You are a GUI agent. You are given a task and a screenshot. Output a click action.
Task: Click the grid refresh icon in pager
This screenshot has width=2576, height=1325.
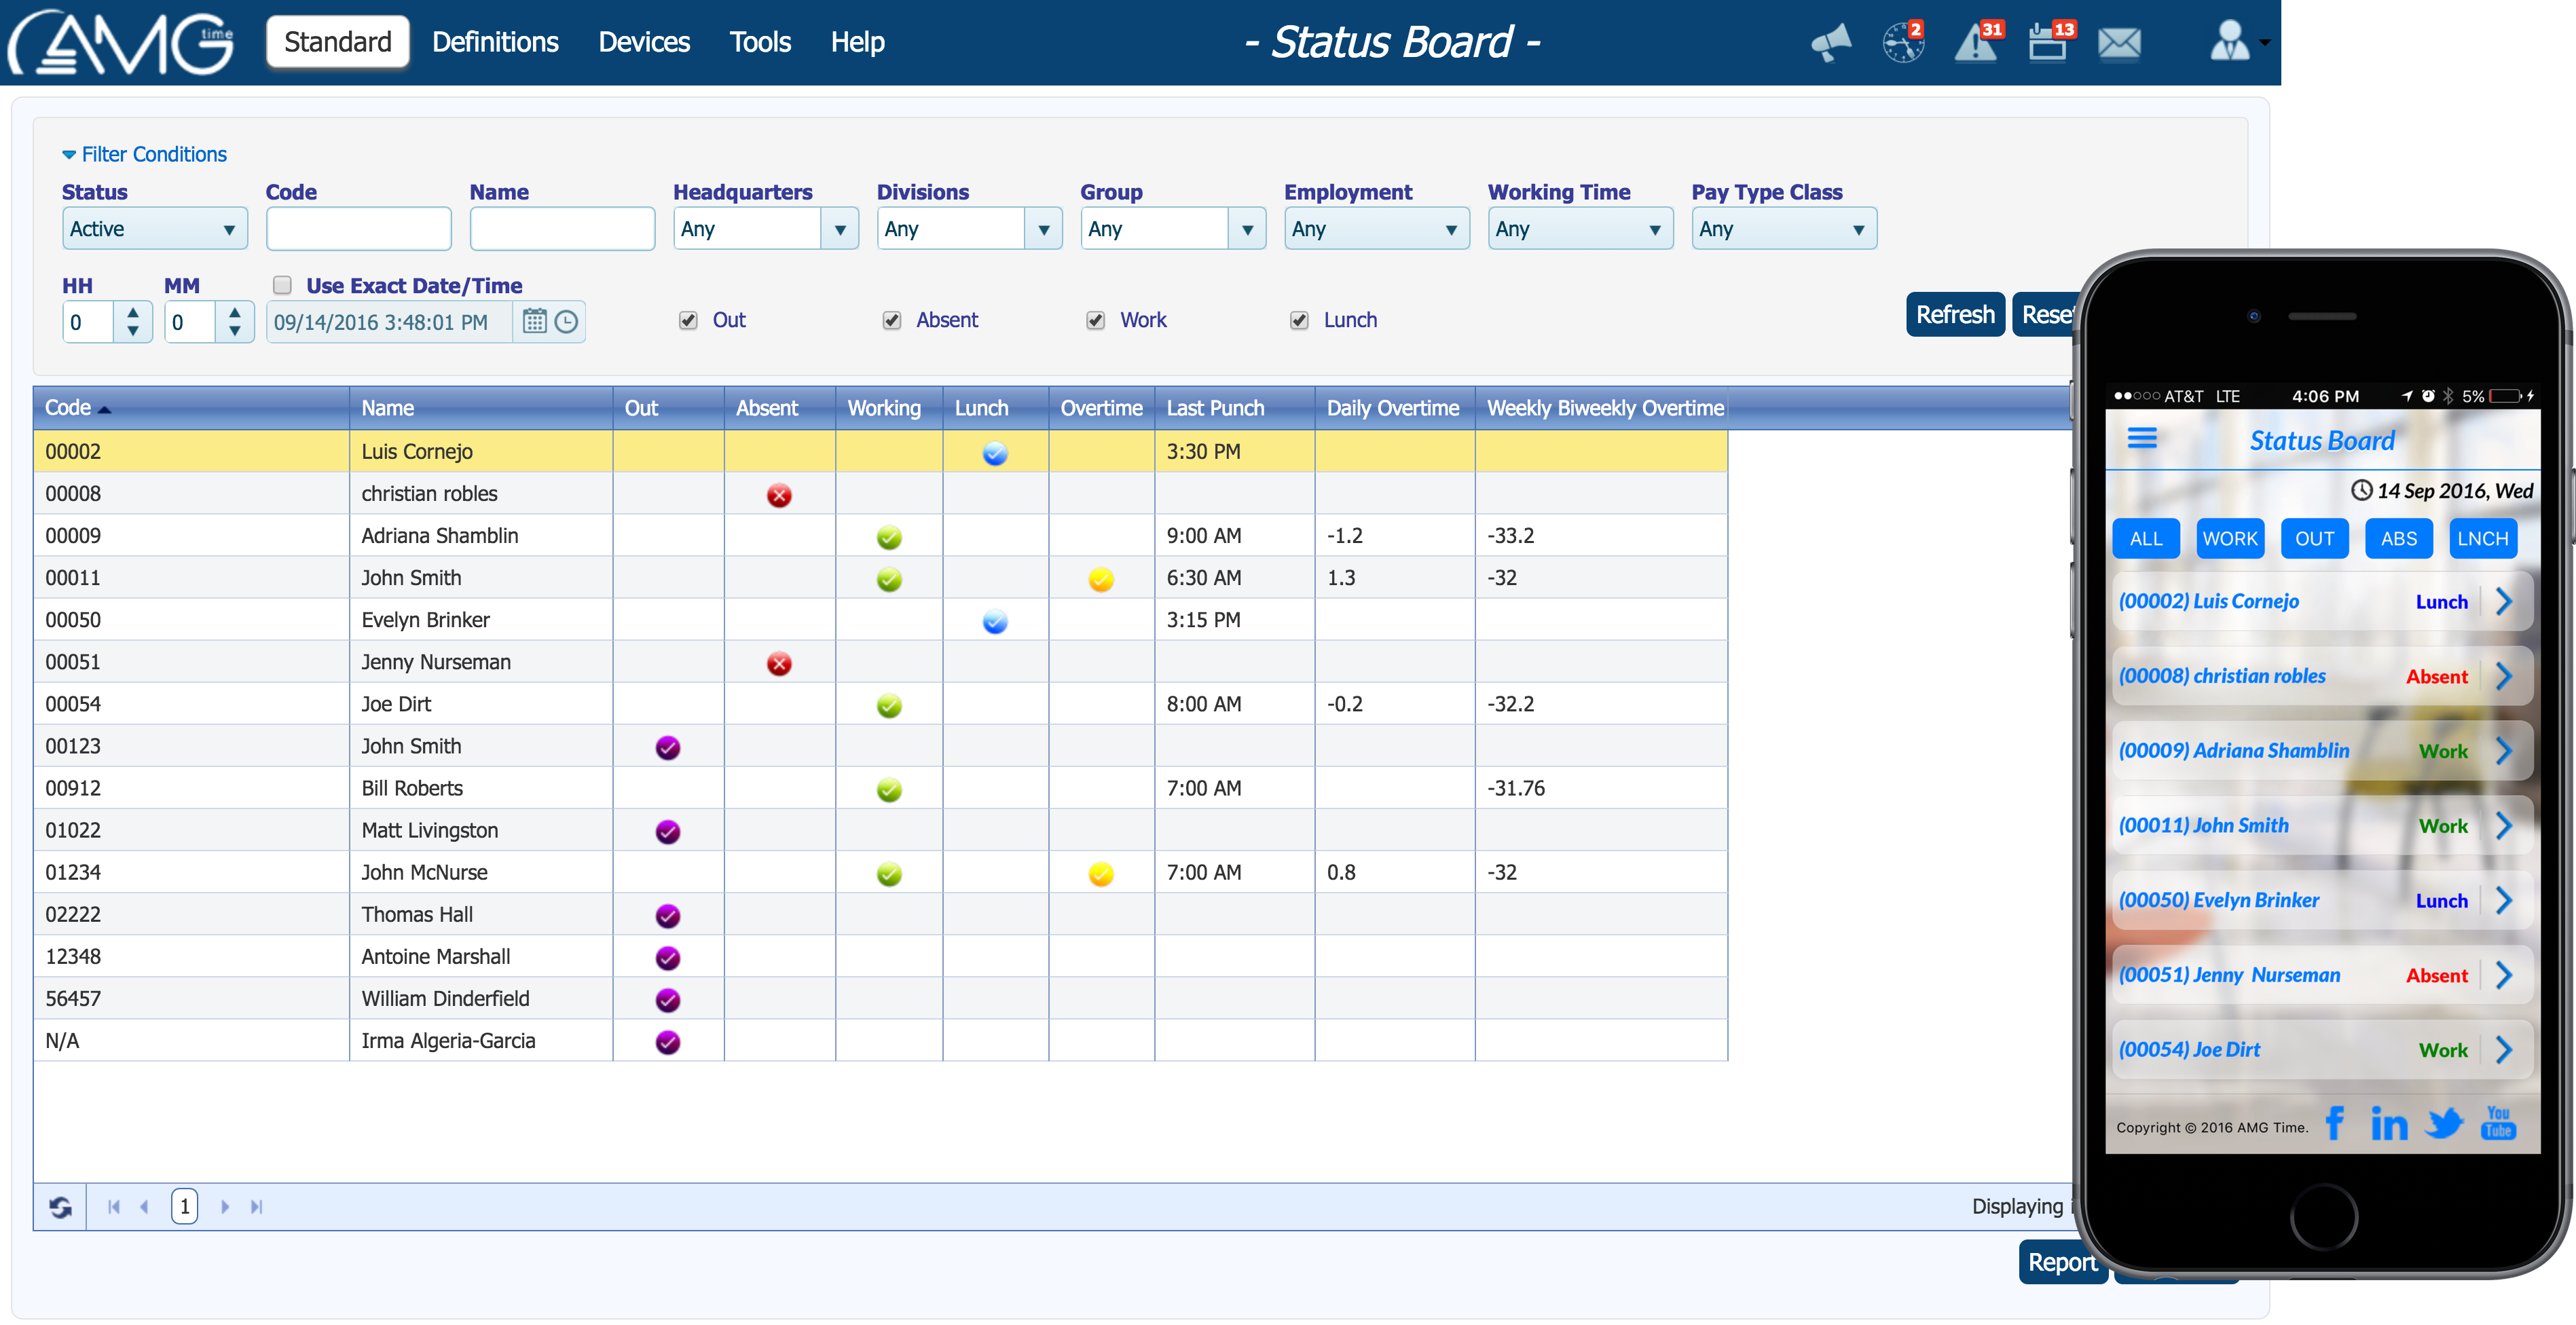coord(60,1207)
